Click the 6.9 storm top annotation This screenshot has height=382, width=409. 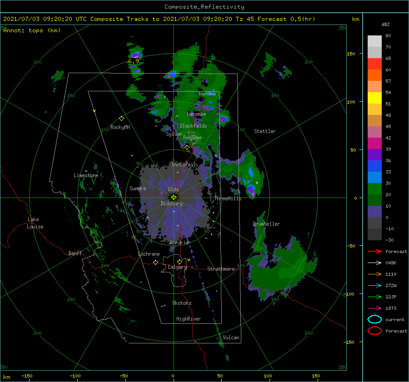[134, 61]
